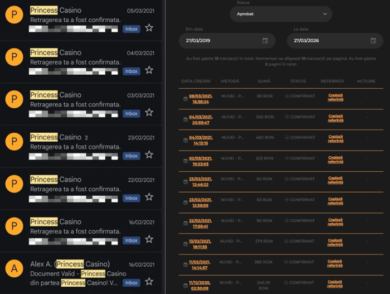Star the Princess Casino email dated 03/03/2021
Image resolution: width=390 pixels, height=294 pixels.
[149, 112]
